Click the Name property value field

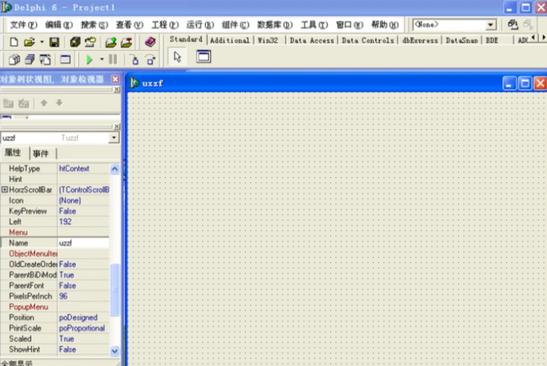83,243
